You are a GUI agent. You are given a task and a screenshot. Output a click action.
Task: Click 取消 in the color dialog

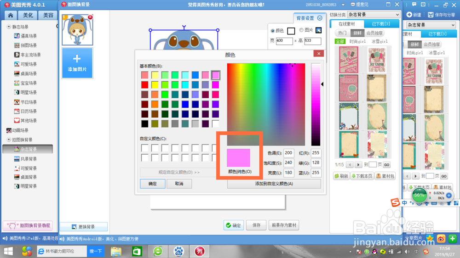(x=179, y=184)
